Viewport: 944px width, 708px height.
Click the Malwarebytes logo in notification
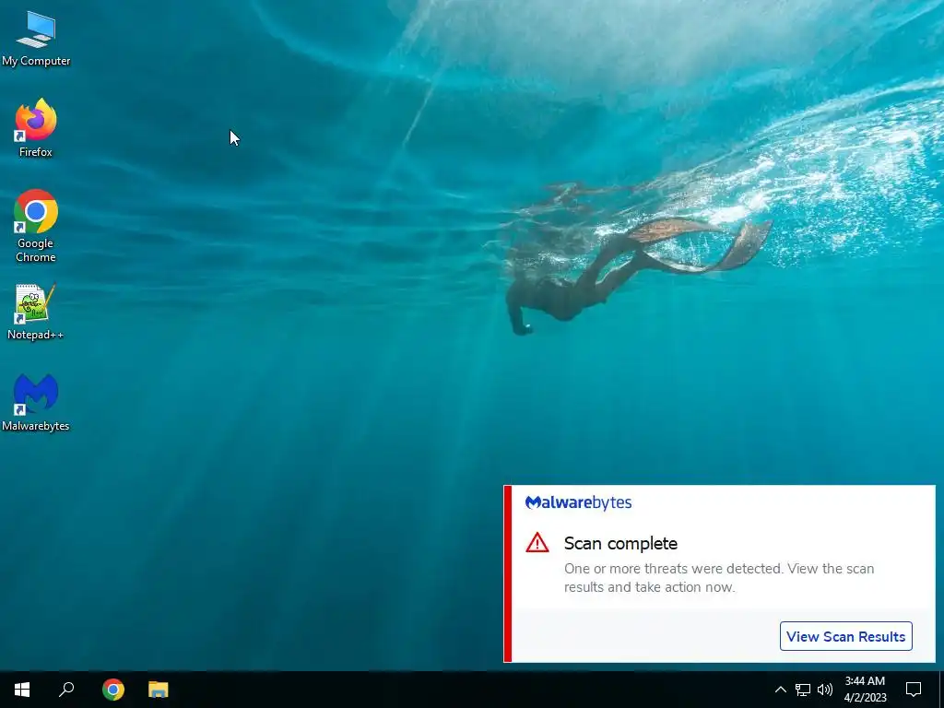pyautogui.click(x=578, y=502)
